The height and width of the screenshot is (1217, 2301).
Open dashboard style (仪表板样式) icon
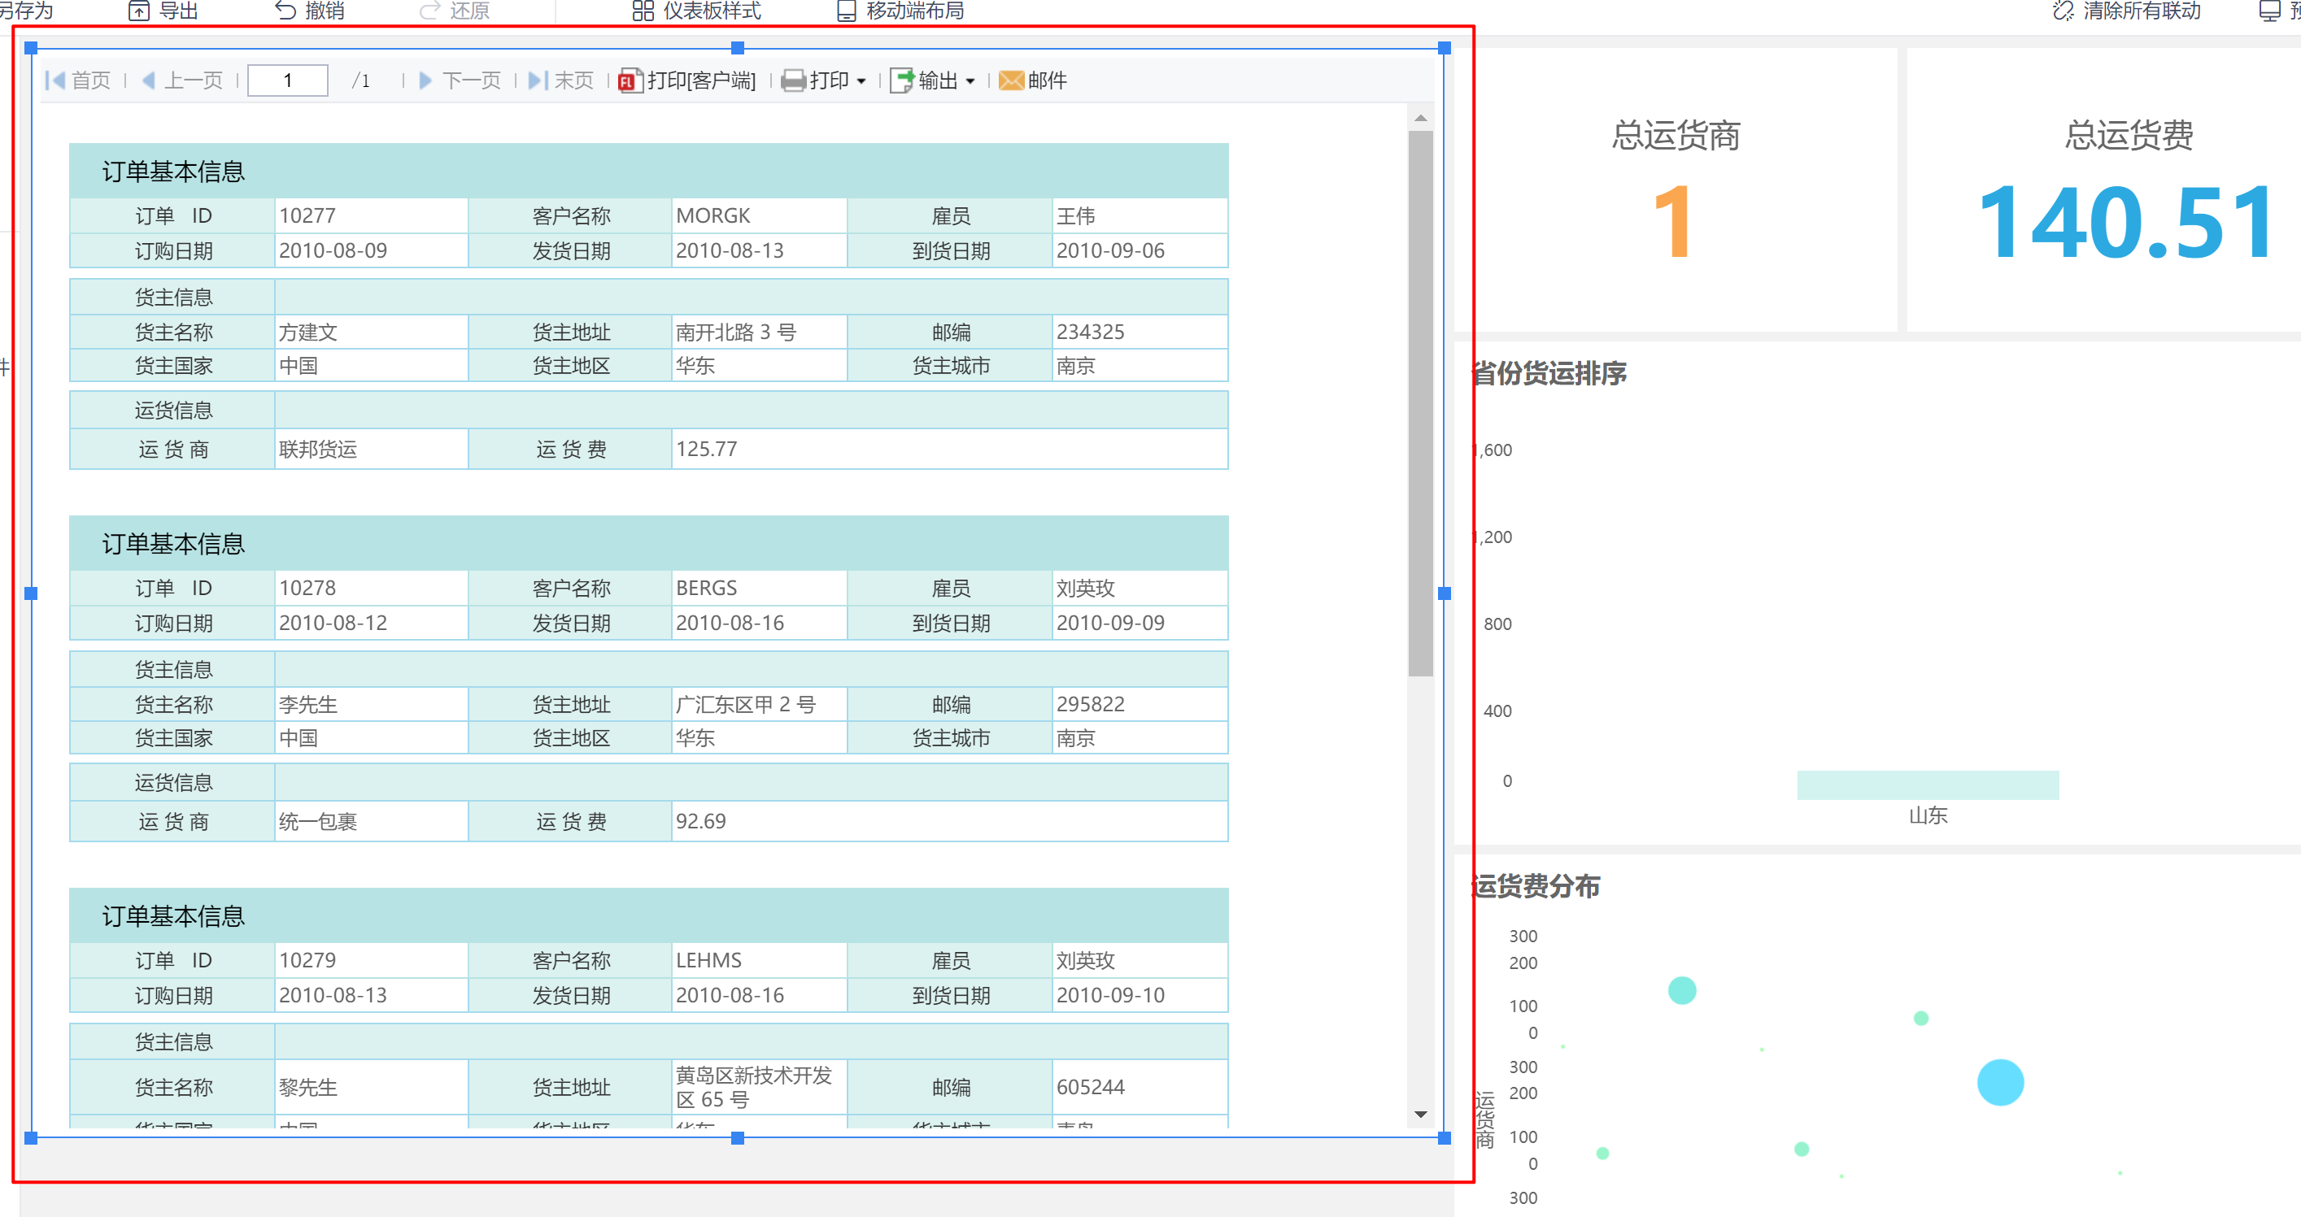643,11
